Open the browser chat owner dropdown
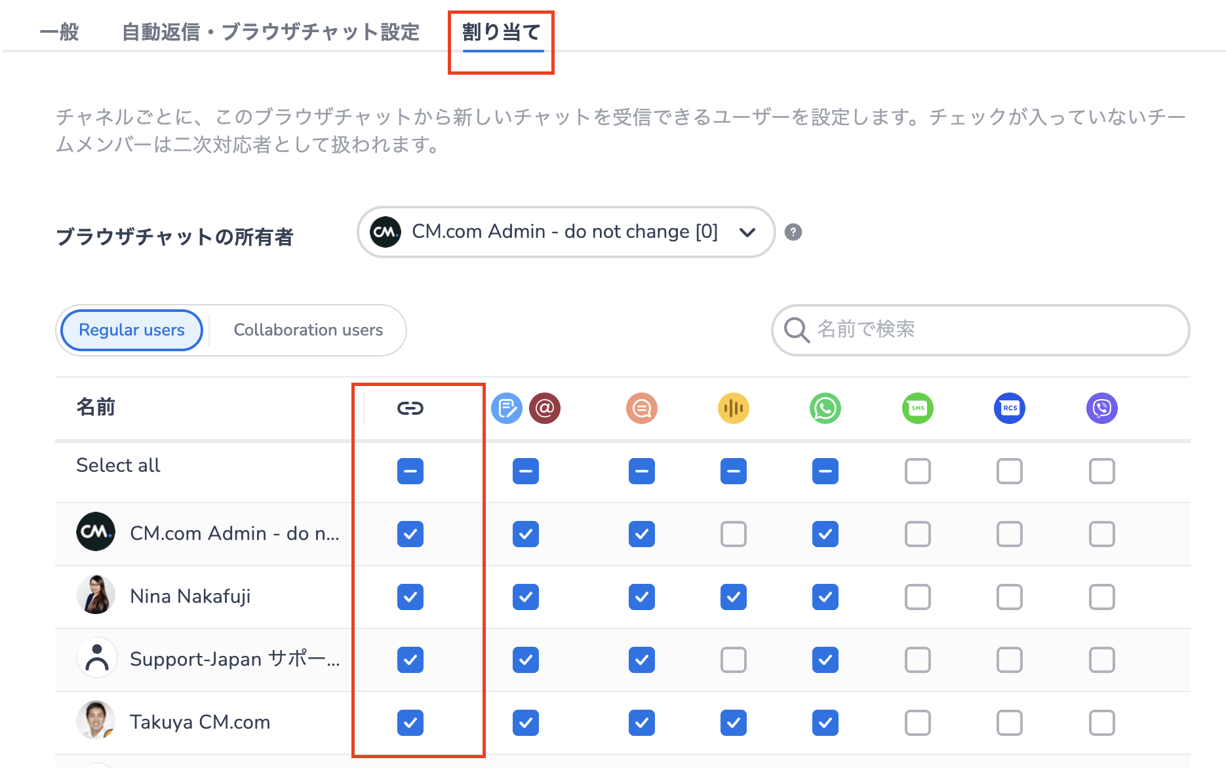Image resolution: width=1226 pixels, height=768 pixels. point(566,232)
